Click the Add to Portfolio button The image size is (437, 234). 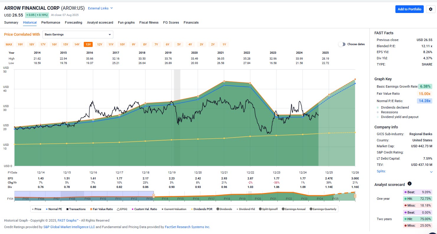(x=410, y=9)
